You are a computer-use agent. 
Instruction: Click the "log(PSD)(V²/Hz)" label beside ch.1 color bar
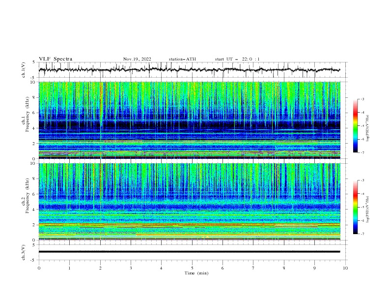(368, 128)
